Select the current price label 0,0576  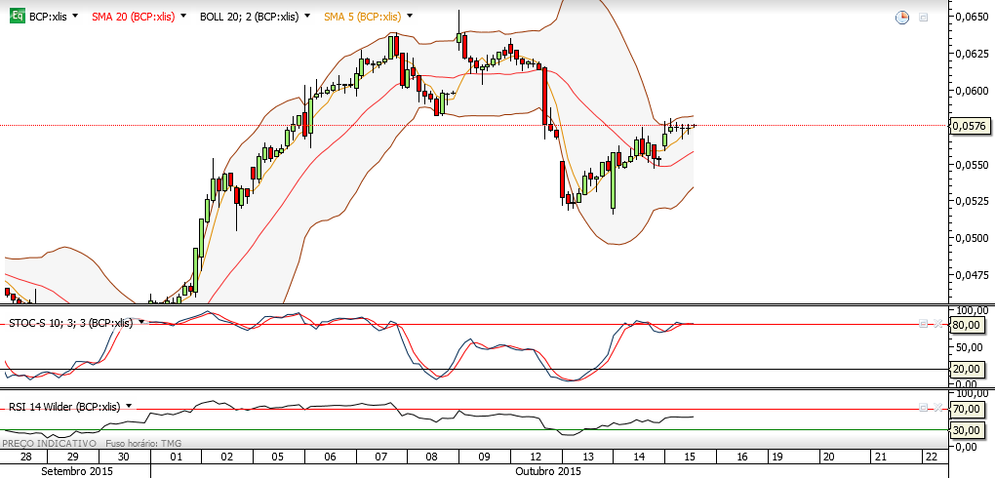click(970, 126)
